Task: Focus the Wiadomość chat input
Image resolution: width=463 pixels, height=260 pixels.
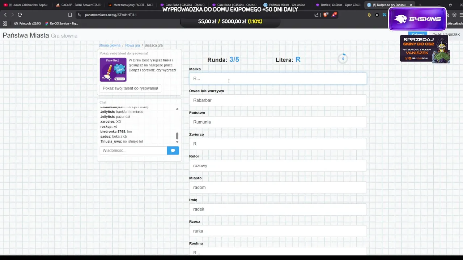Action: (133, 150)
